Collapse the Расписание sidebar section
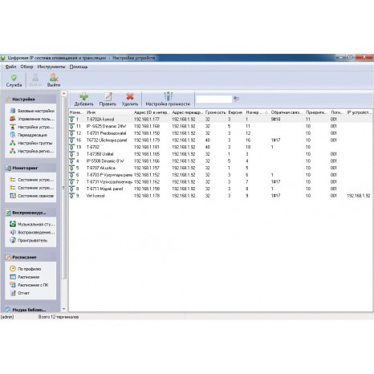This screenshot has width=374, height=374. pos(30,257)
